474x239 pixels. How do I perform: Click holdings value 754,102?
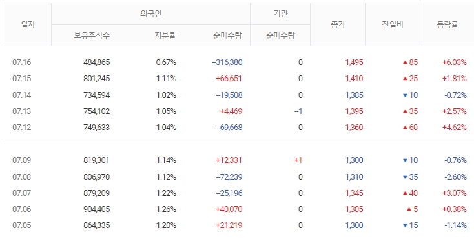pos(97,111)
